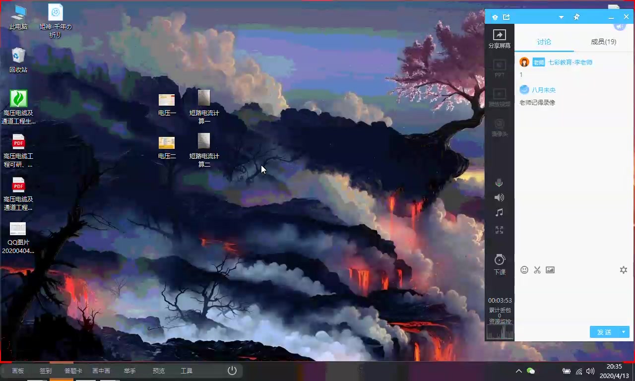Screen dimensions: 635x381
Task: Click 举手 in bottom toolbar
Action: tap(130, 371)
